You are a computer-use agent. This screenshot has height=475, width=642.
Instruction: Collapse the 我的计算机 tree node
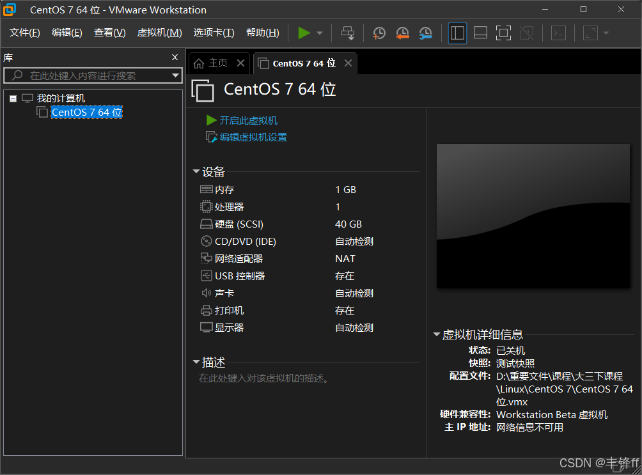coord(13,98)
